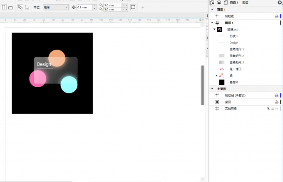Image resolution: width=283 pixels, height=182 pixels.
Task: Click the current-page icon before 页面 1
Action: pyautogui.click(x=226, y=3)
